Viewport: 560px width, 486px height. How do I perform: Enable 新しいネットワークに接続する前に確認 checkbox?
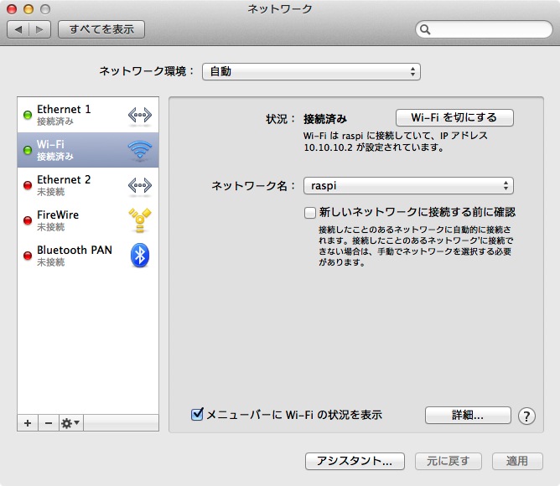(x=311, y=213)
